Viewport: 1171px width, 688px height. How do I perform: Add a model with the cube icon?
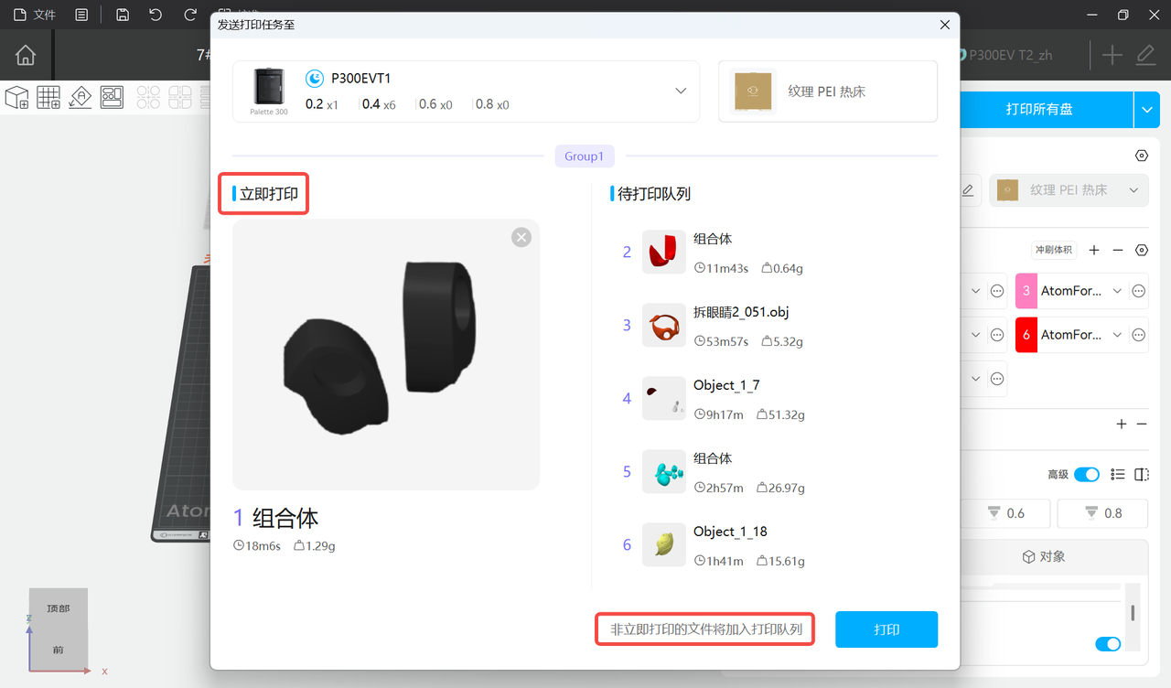click(x=16, y=97)
